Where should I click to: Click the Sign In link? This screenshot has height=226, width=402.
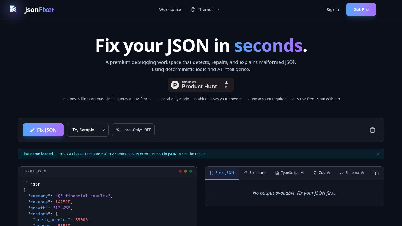(333, 9)
